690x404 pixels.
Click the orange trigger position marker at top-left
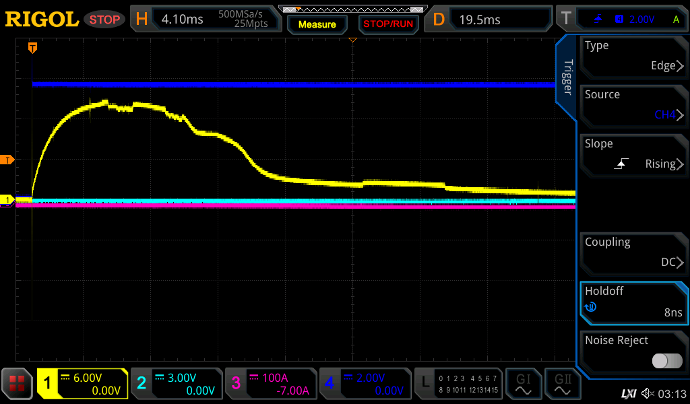[x=32, y=48]
